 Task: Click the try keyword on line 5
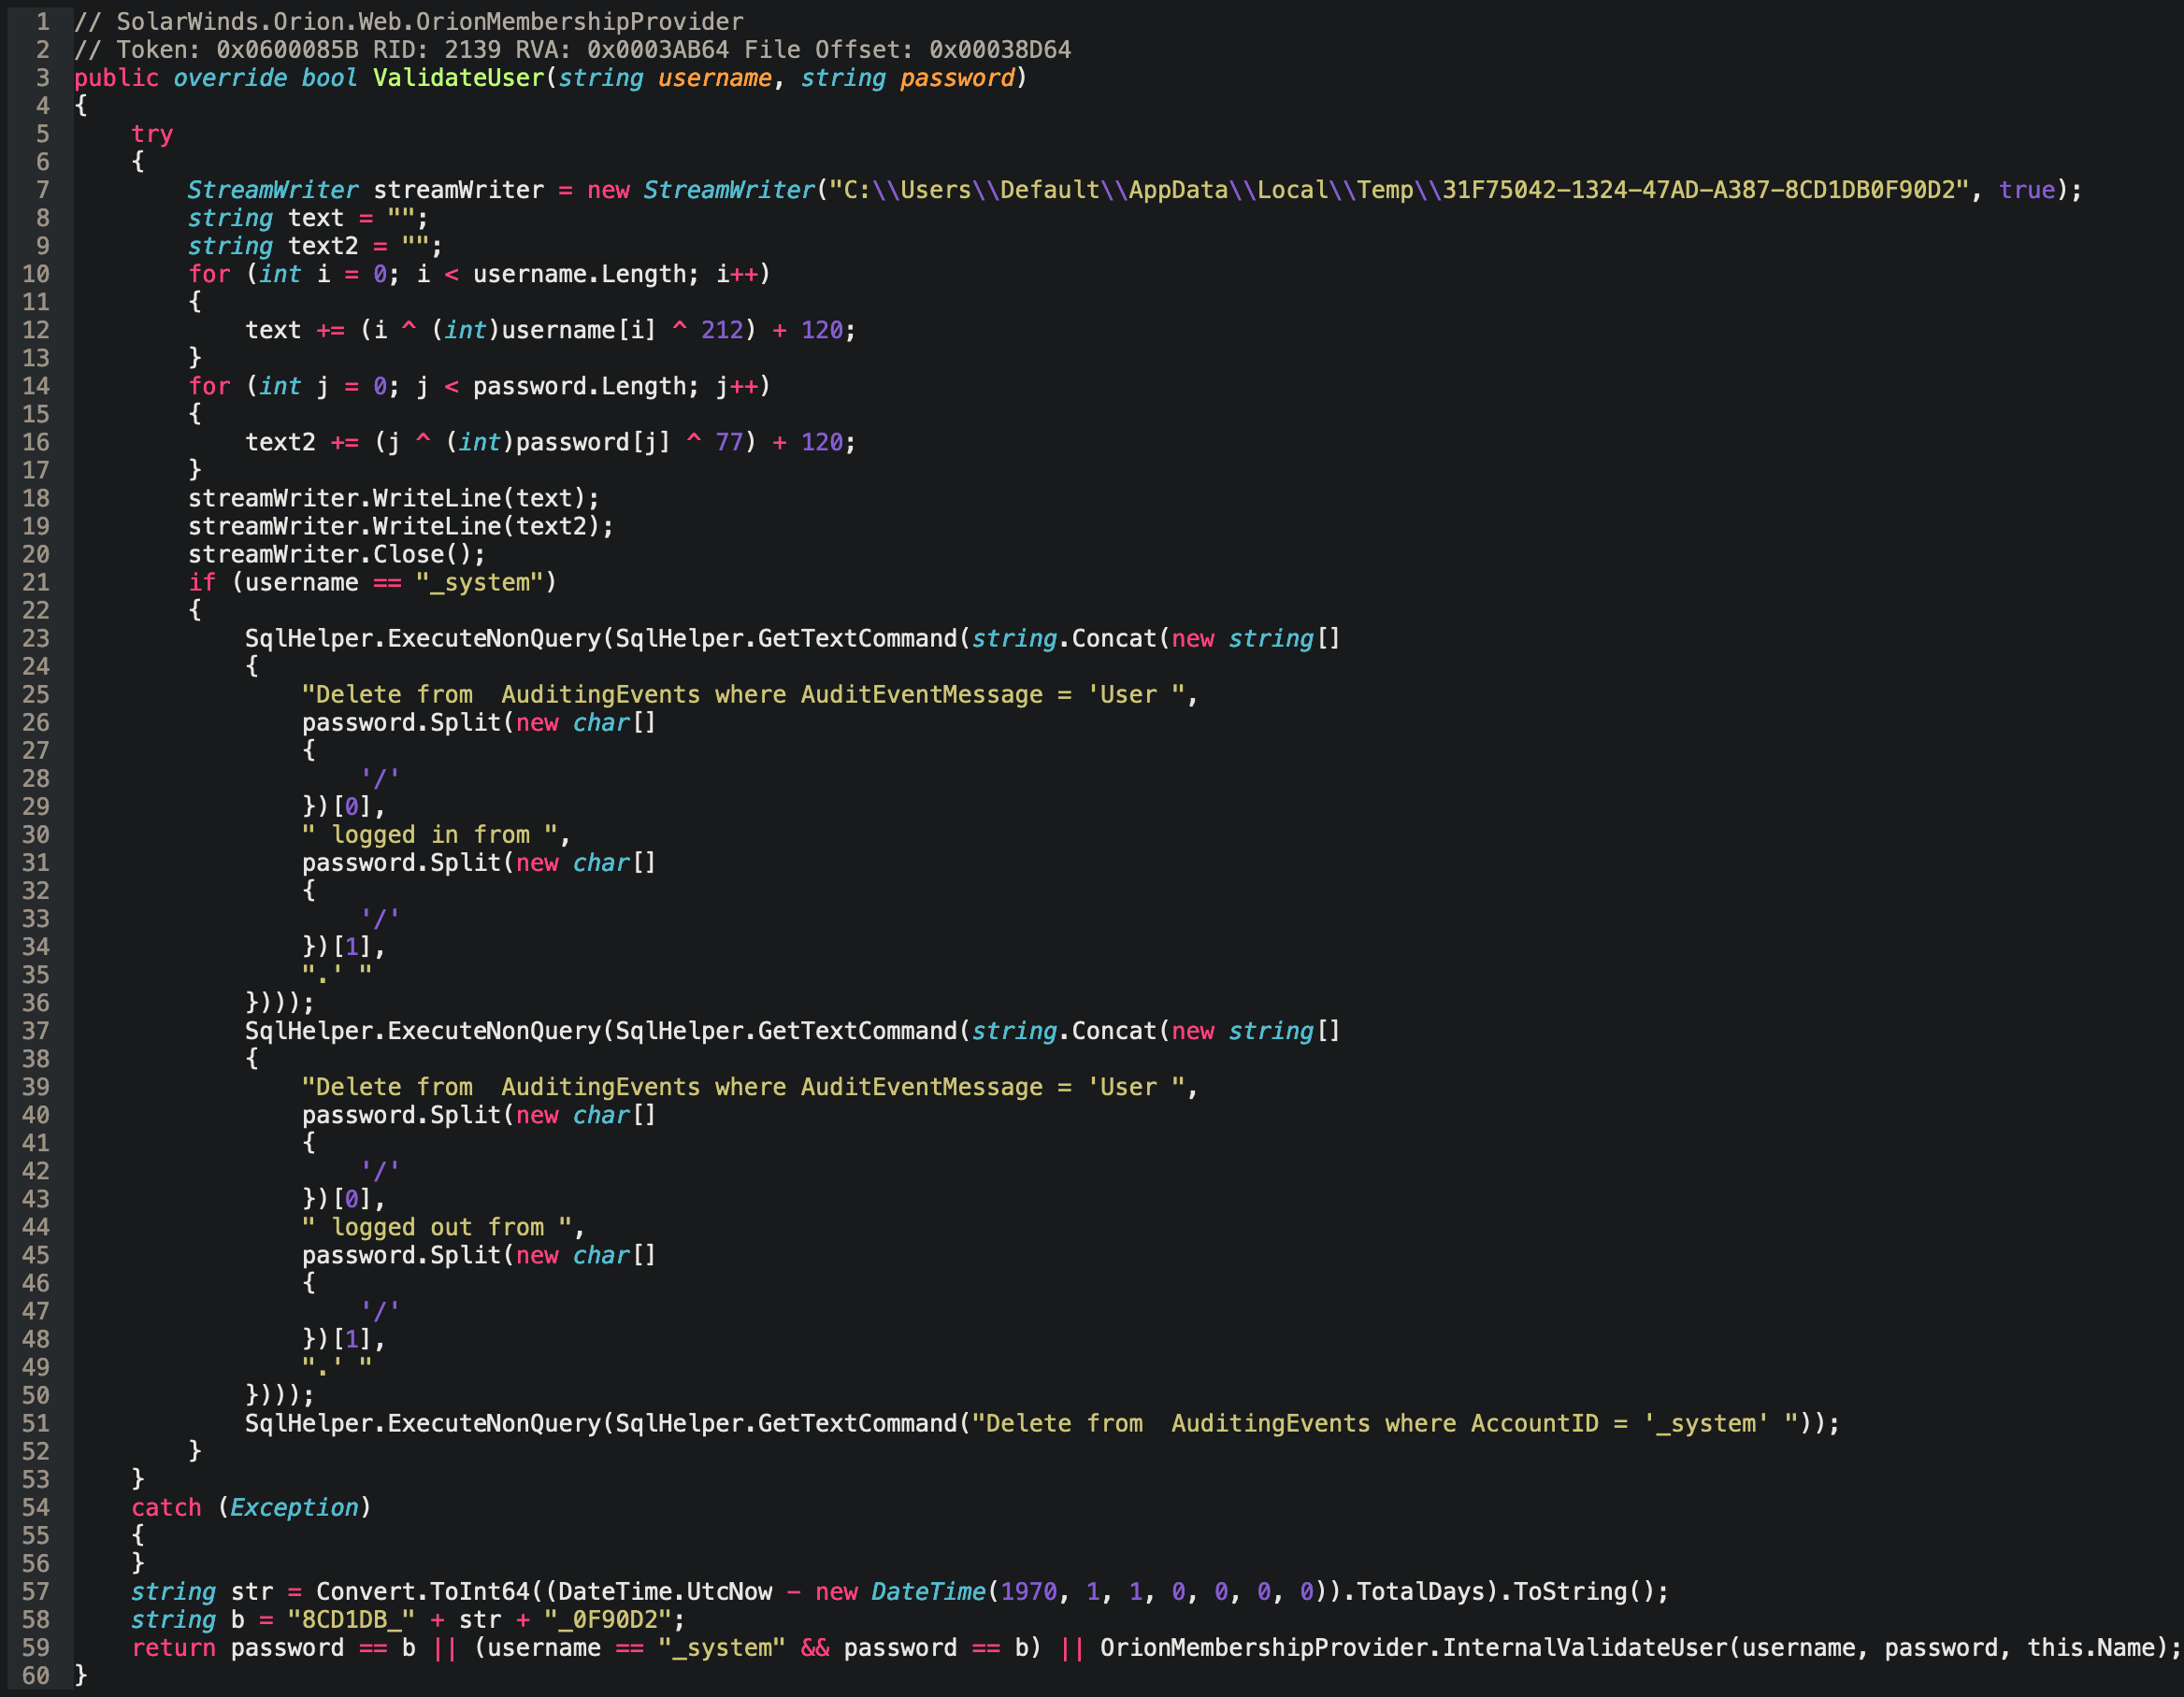[152, 134]
